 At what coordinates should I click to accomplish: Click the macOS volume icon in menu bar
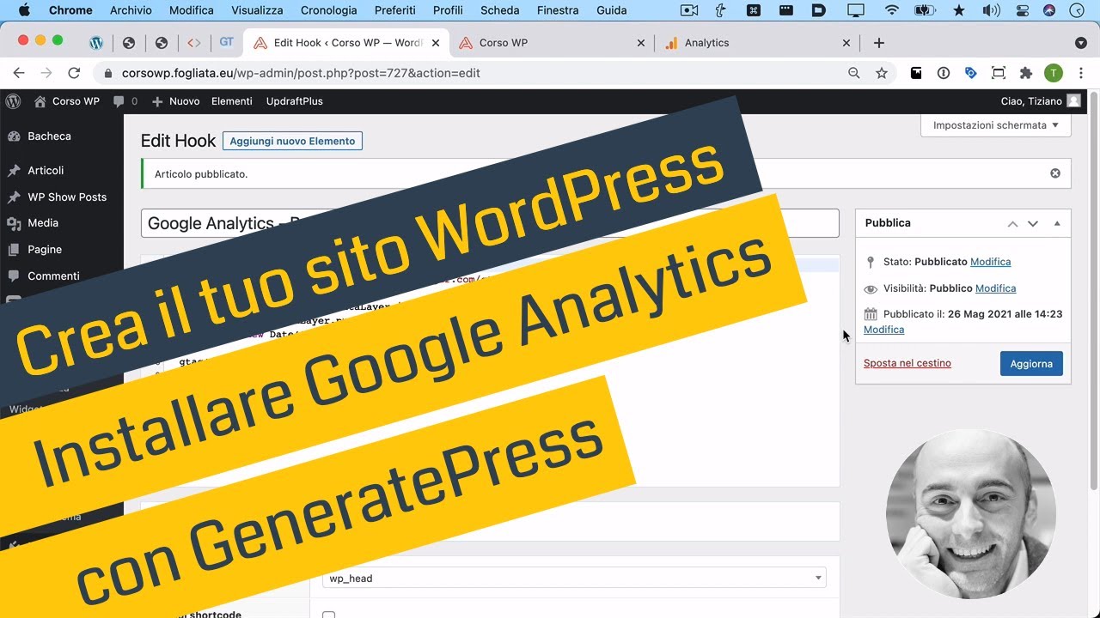(991, 9)
